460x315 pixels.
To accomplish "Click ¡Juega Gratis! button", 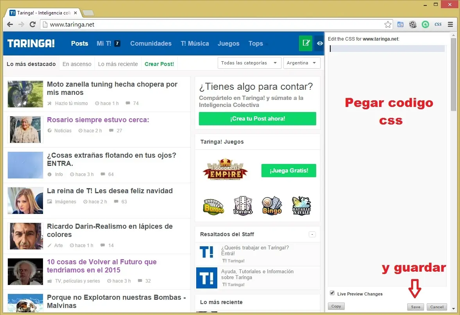I will pos(289,171).
